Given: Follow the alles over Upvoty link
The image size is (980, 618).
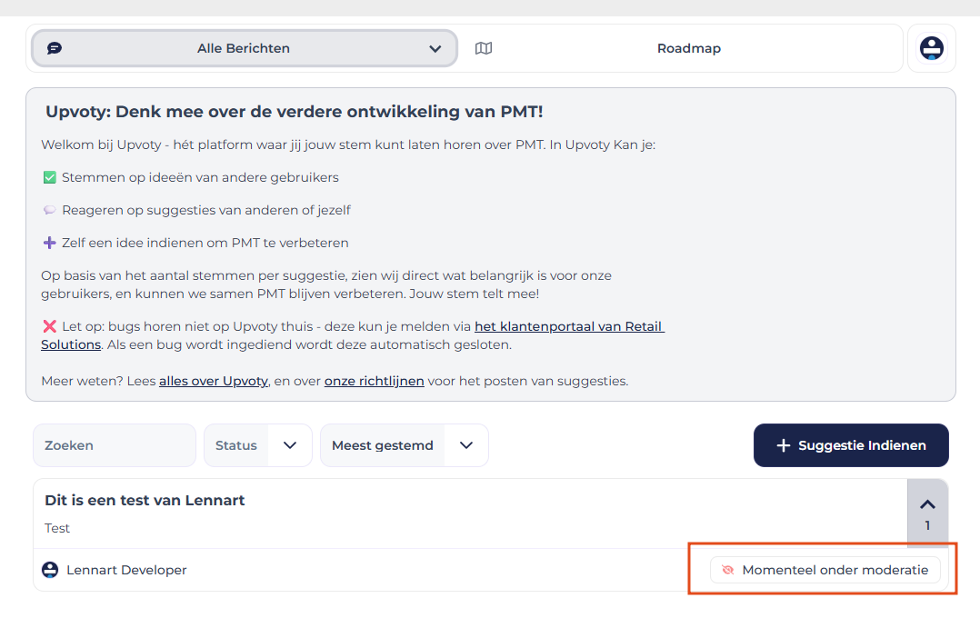Looking at the screenshot, I should (x=213, y=381).
